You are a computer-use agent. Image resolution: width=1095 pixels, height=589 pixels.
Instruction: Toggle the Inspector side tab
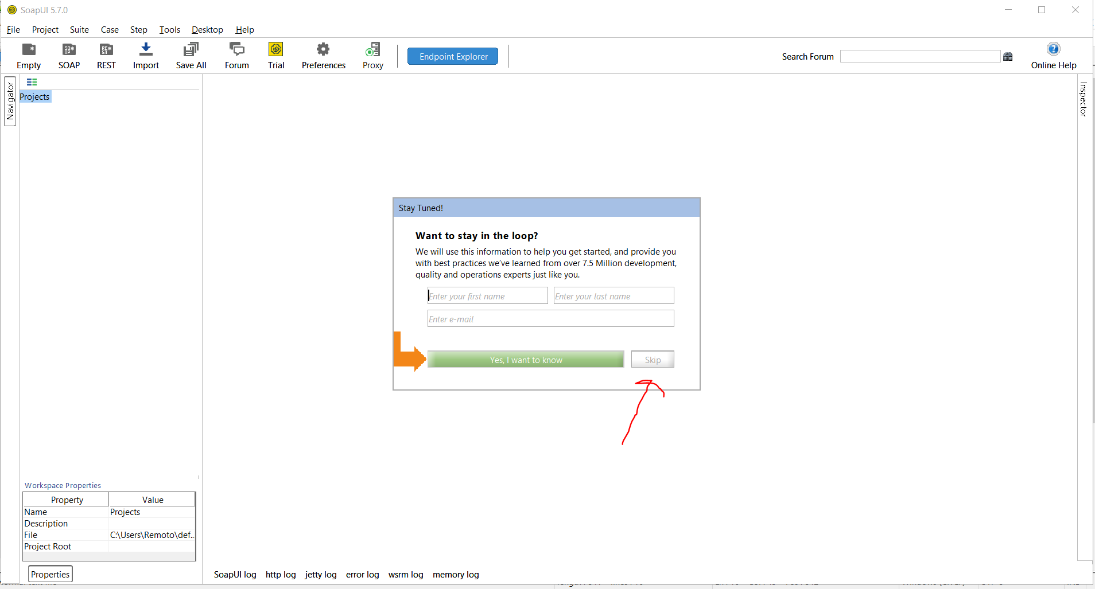pyautogui.click(x=1084, y=100)
